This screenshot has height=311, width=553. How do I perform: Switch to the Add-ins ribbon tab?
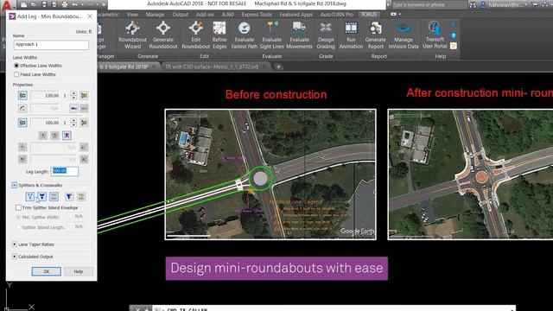pyautogui.click(x=205, y=15)
